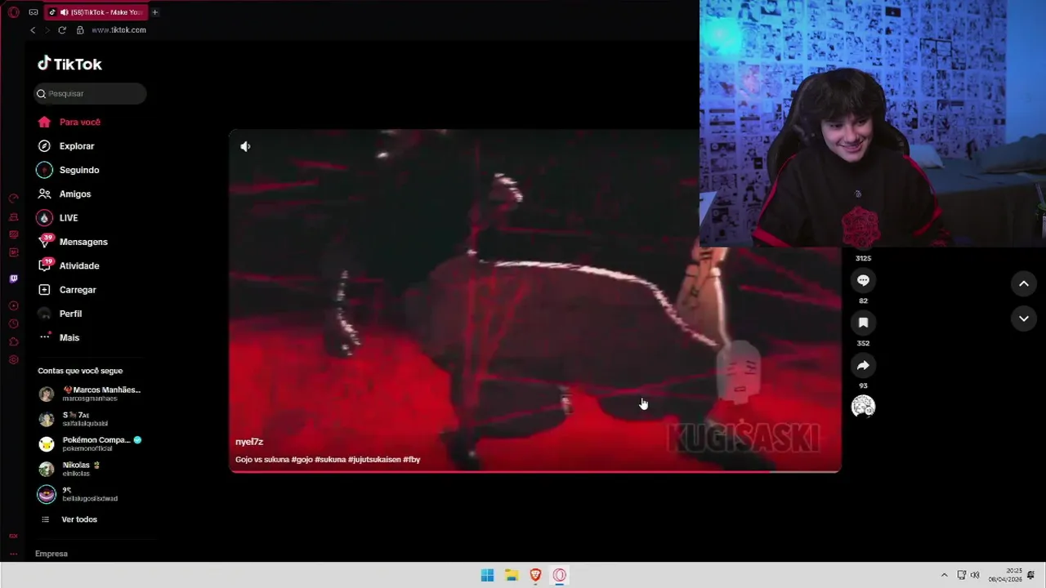Click the www.tiktok.com address bar
Viewport: 1046px width, 588px height.
(118, 30)
